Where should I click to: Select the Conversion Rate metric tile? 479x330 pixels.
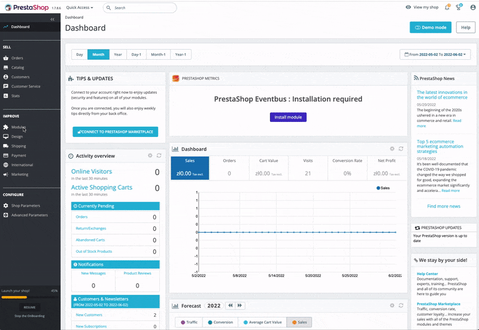point(347,168)
